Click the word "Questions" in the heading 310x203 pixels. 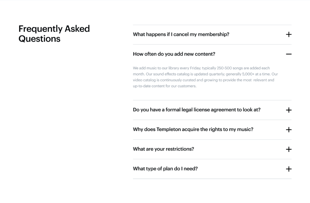coord(39,39)
